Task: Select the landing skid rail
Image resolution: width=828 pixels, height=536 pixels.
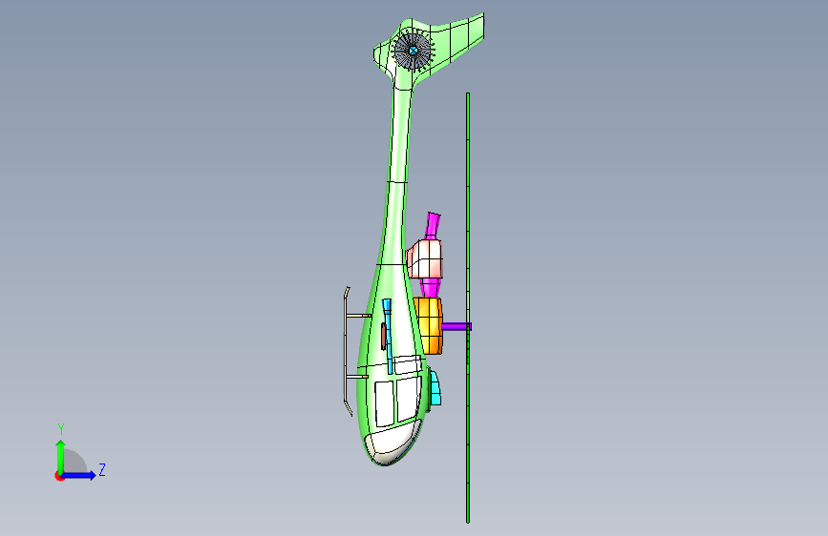Action: [347, 351]
